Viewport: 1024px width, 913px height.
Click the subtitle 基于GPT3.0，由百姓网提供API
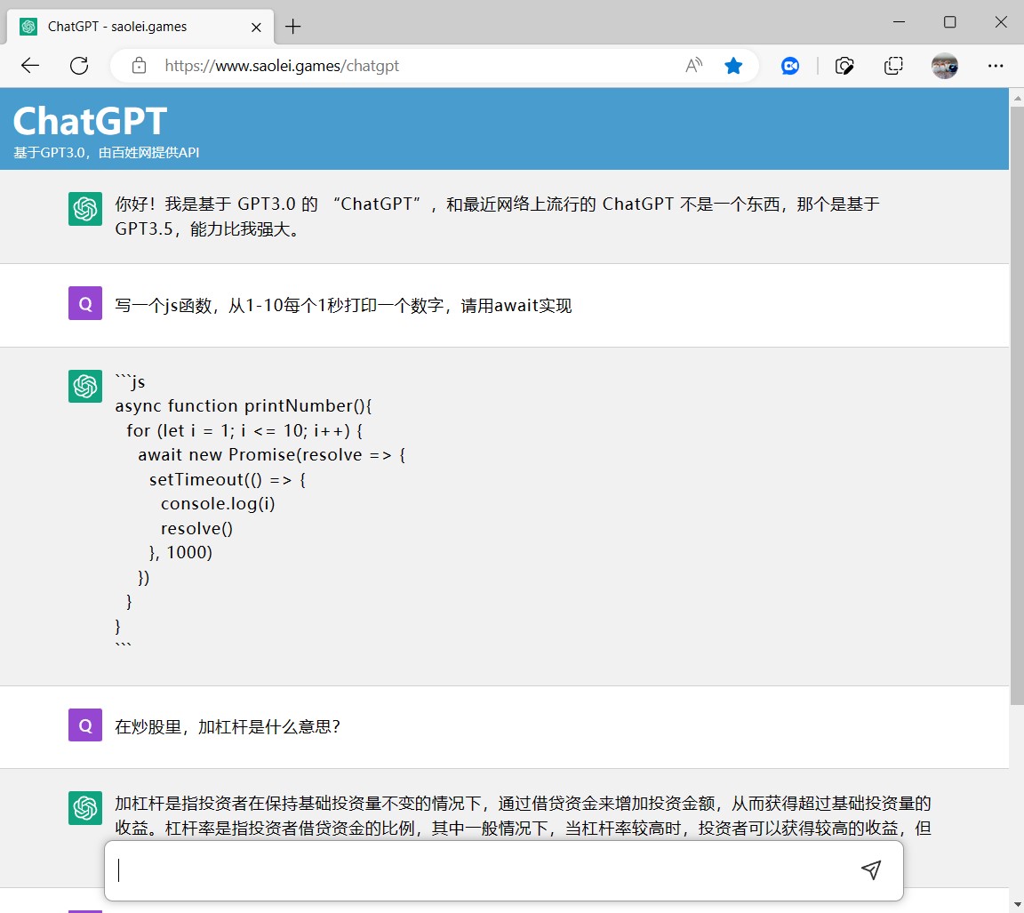coord(107,153)
